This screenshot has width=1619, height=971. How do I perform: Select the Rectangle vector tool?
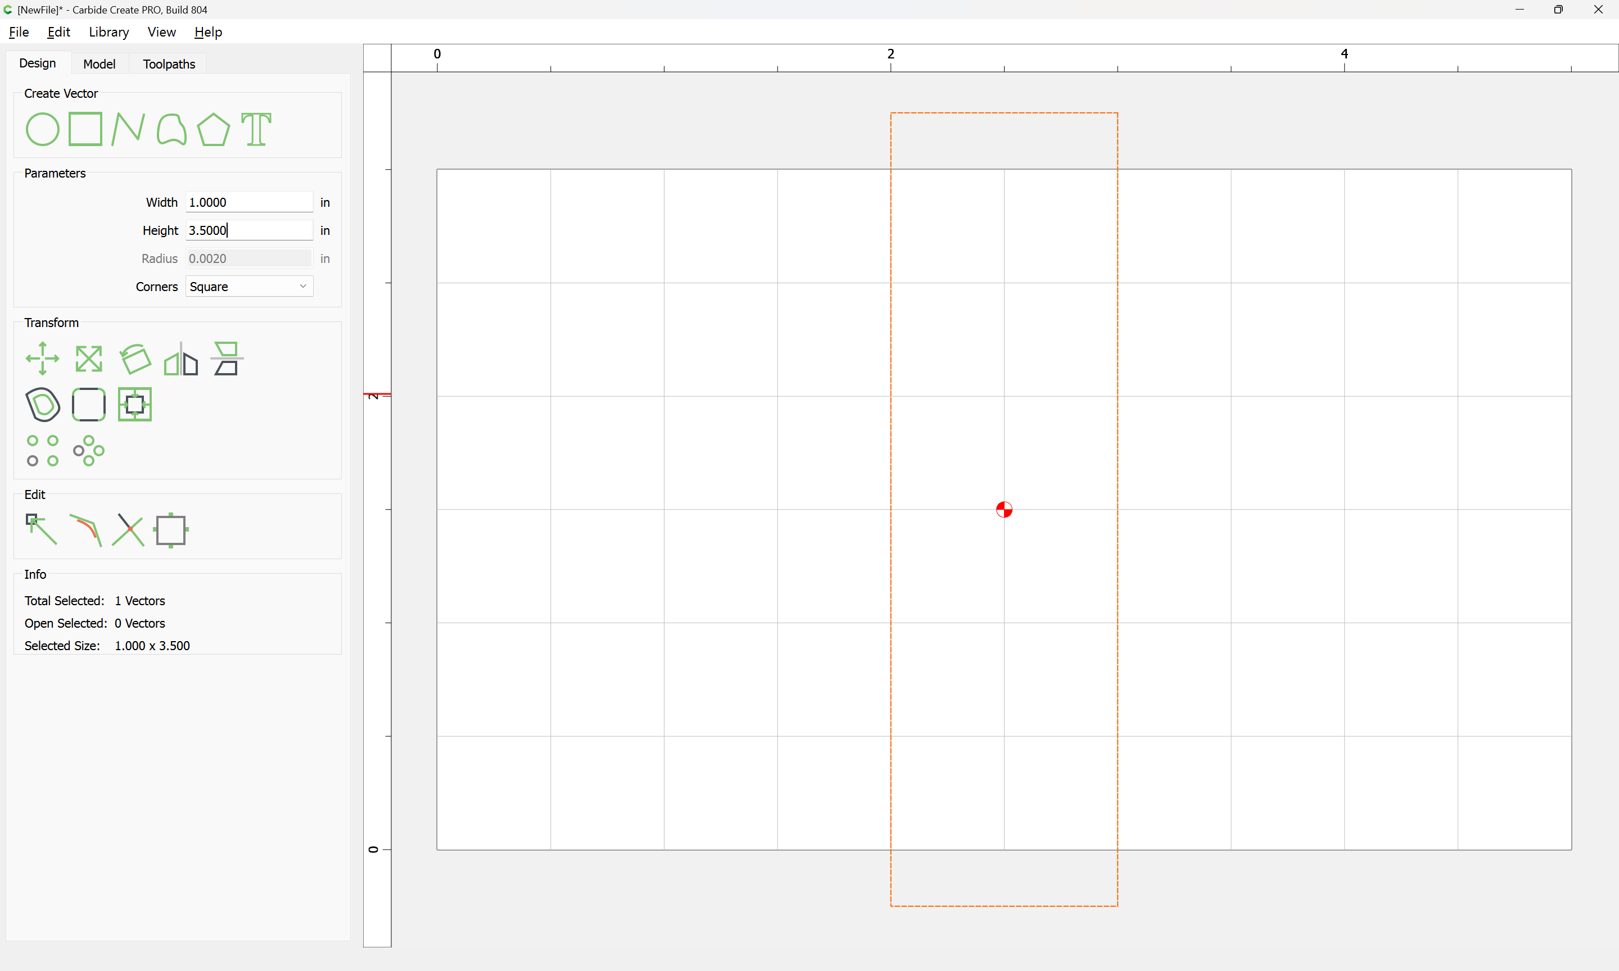[85, 129]
